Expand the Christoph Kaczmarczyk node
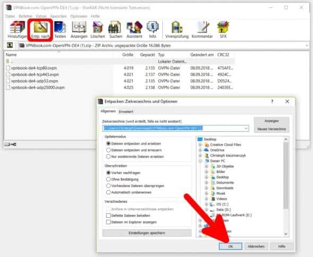 pos(200,156)
